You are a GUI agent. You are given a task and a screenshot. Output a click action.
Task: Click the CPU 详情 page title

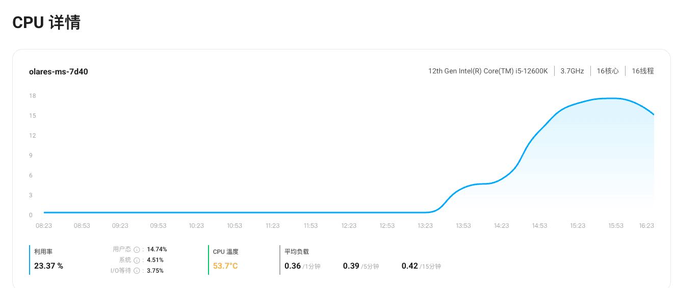click(46, 22)
